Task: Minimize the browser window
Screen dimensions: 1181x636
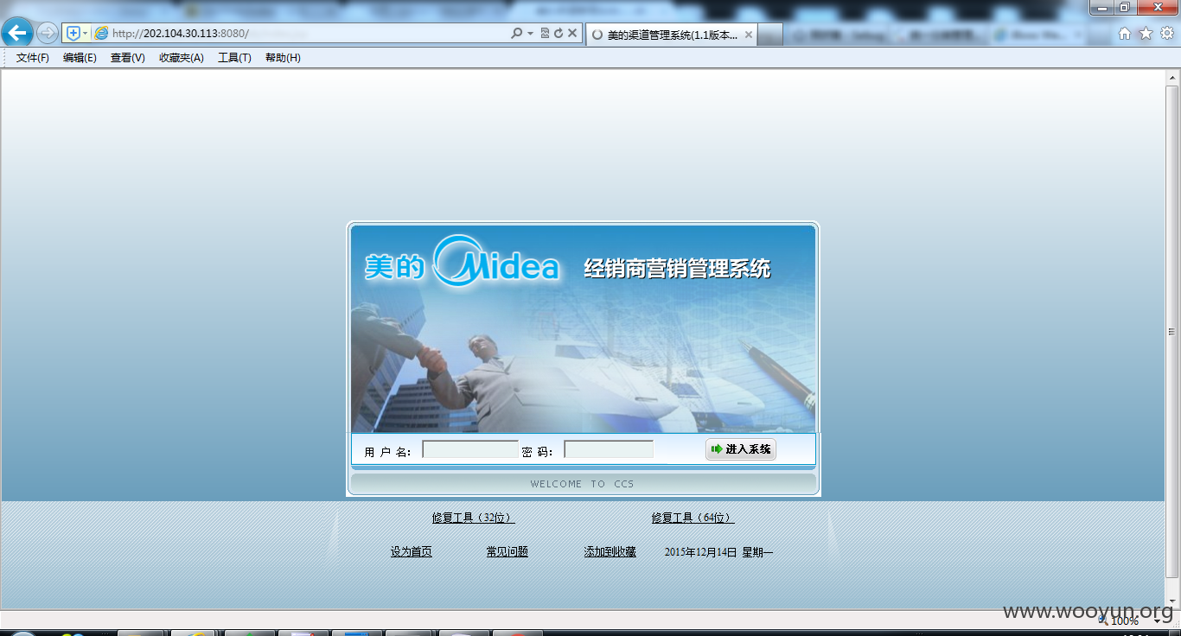Action: click(1101, 8)
